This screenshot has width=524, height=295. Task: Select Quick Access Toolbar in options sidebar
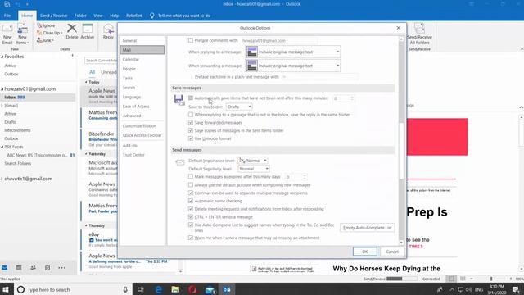point(142,135)
